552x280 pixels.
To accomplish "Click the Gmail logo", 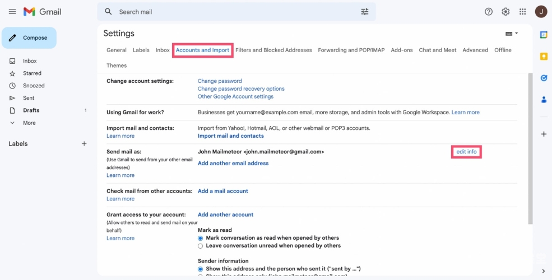I will [42, 12].
